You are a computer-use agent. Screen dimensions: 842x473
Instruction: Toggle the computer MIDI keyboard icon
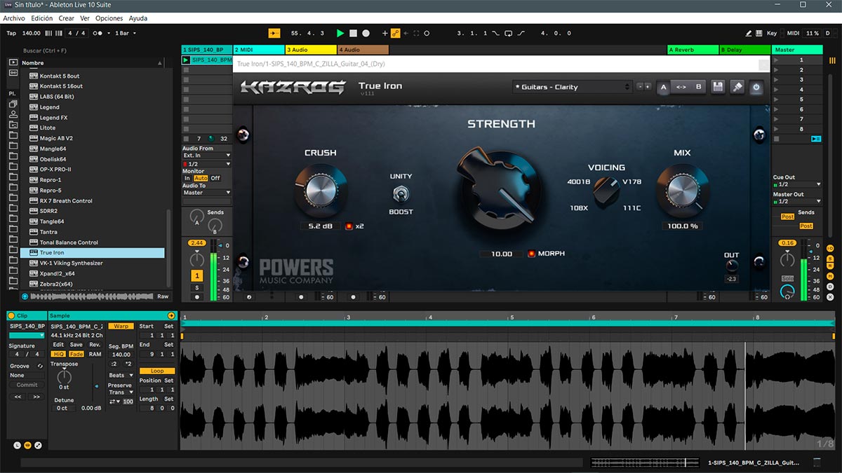coord(759,33)
